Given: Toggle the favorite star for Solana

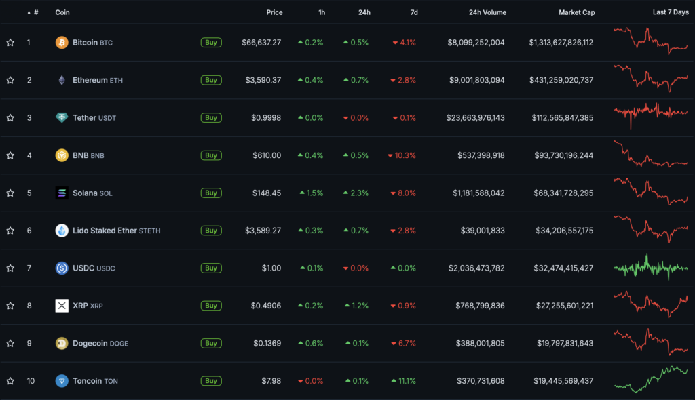Looking at the screenshot, I should click(x=10, y=193).
